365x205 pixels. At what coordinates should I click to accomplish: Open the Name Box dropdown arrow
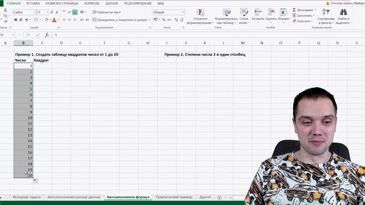point(13,35)
